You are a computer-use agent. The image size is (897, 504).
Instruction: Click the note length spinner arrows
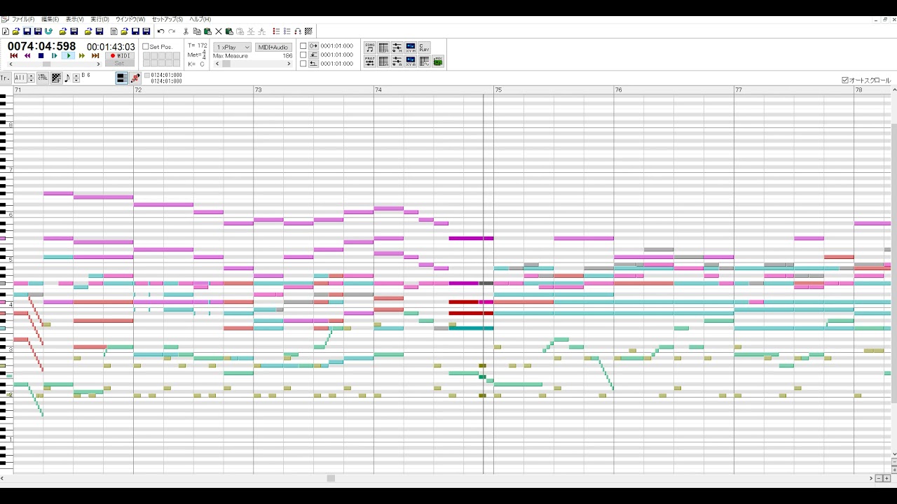pos(76,78)
